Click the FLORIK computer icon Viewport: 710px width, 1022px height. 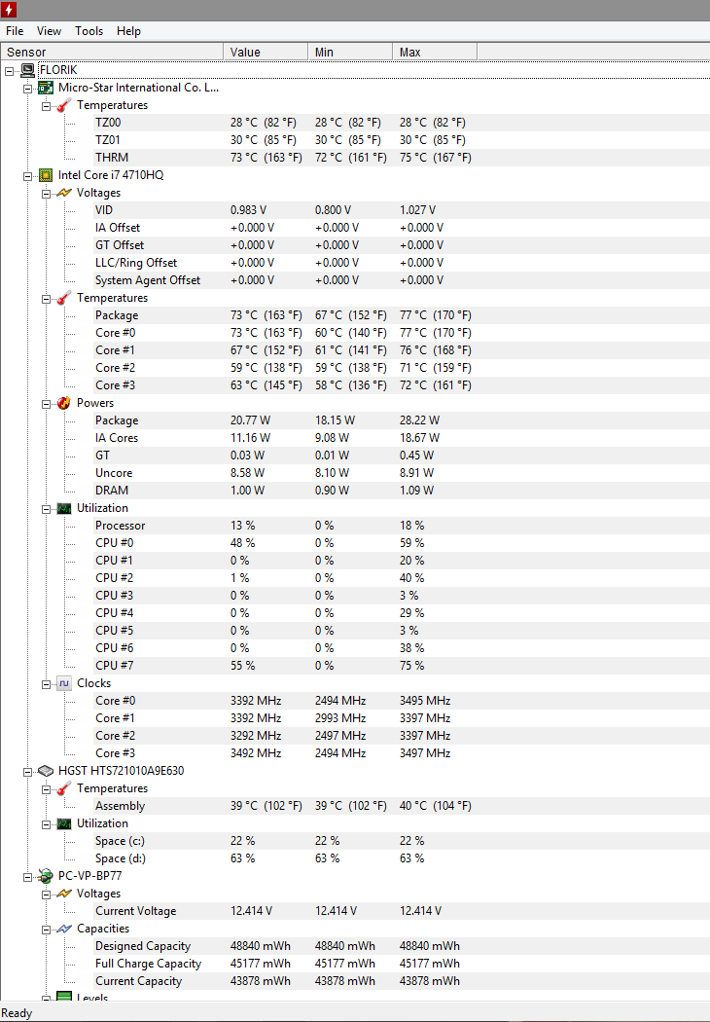(x=27, y=70)
